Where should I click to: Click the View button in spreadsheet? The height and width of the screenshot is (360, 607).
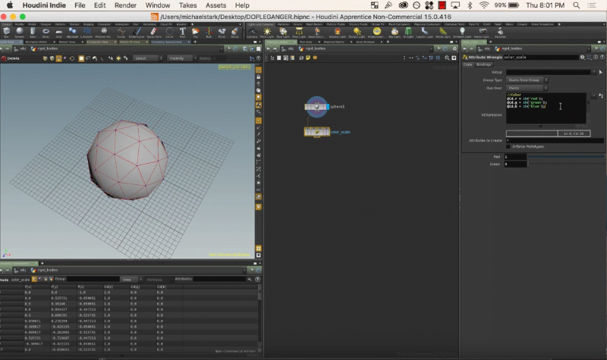[127, 279]
